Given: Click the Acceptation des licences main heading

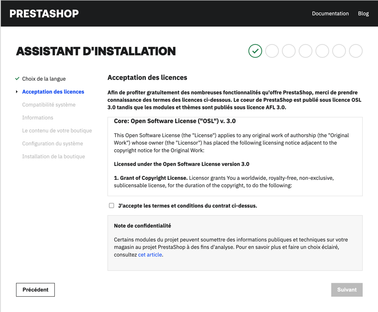Looking at the screenshot, I should 147,78.
